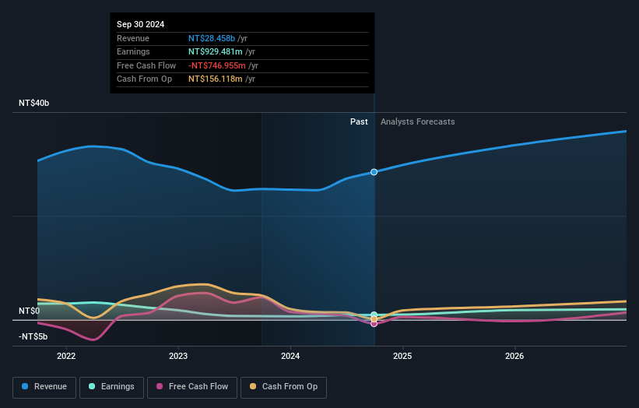The image size is (639, 408).
Task: Click the teal Earnings data point marker
Action: coord(374,315)
